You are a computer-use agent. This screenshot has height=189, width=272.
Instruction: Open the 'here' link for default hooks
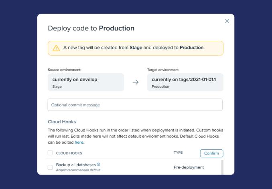79,142
